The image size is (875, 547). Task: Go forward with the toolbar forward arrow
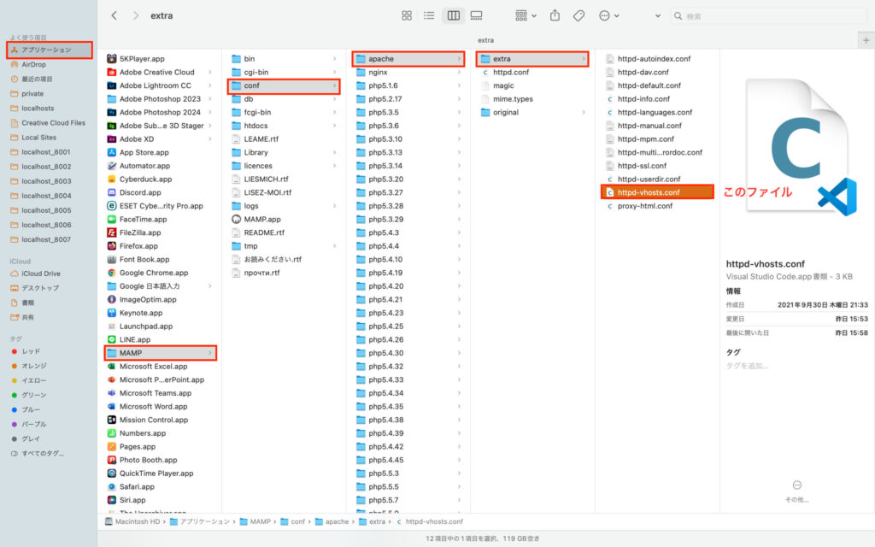(x=136, y=15)
